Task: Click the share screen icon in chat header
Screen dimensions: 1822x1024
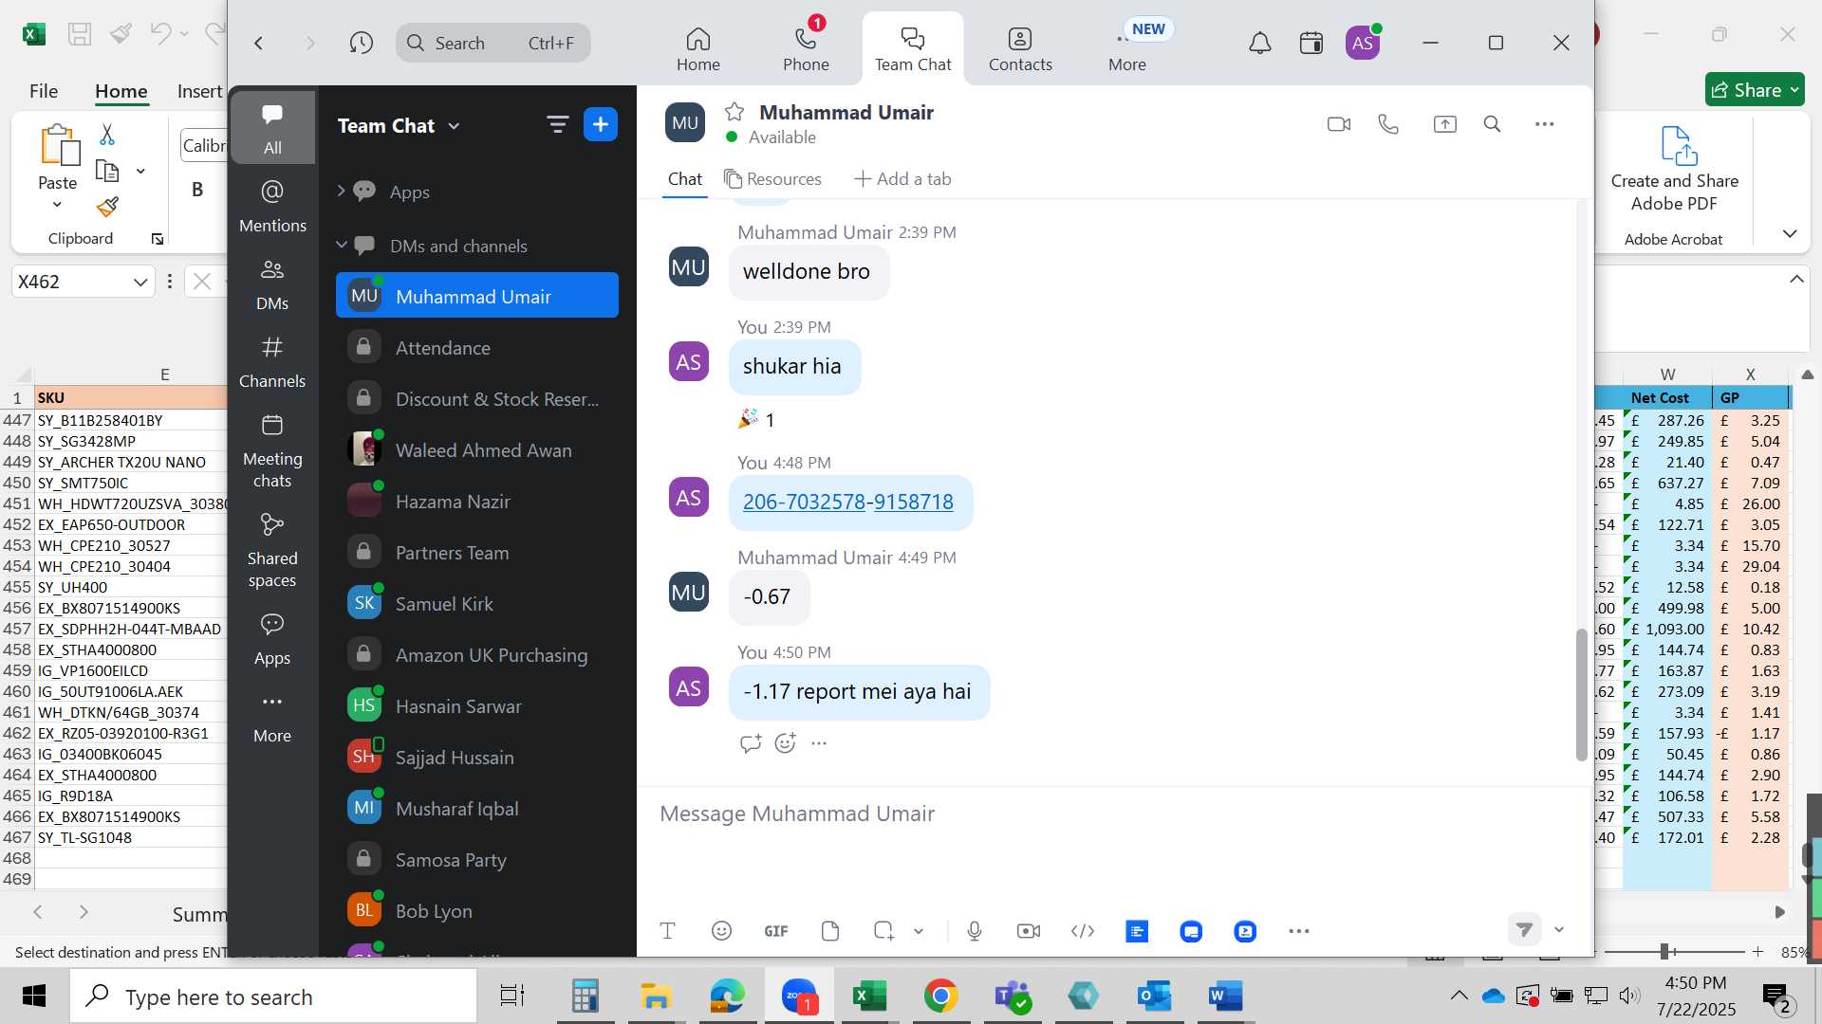Action: click(1444, 124)
